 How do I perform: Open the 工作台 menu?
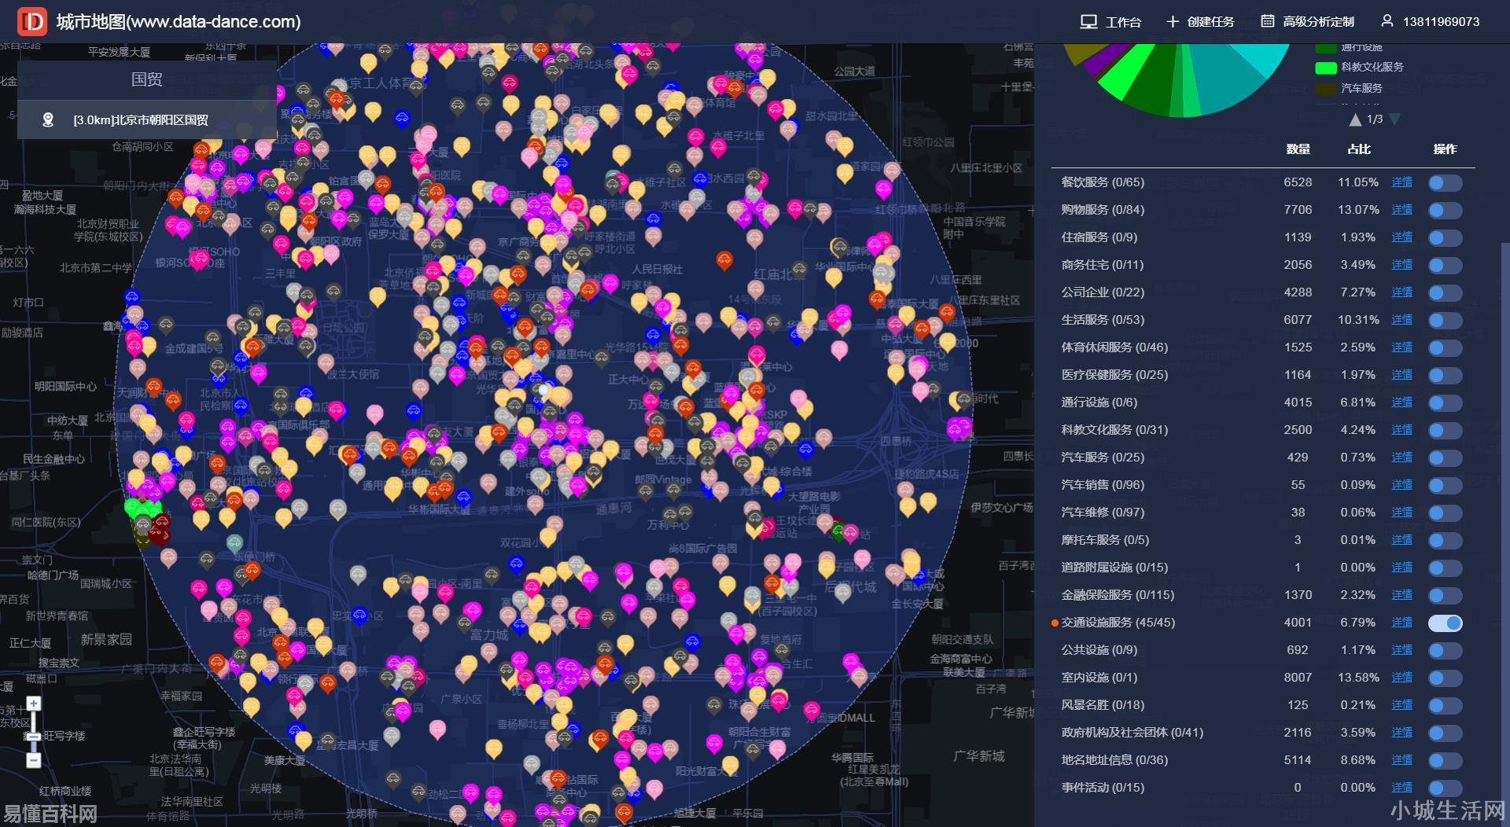click(1110, 22)
